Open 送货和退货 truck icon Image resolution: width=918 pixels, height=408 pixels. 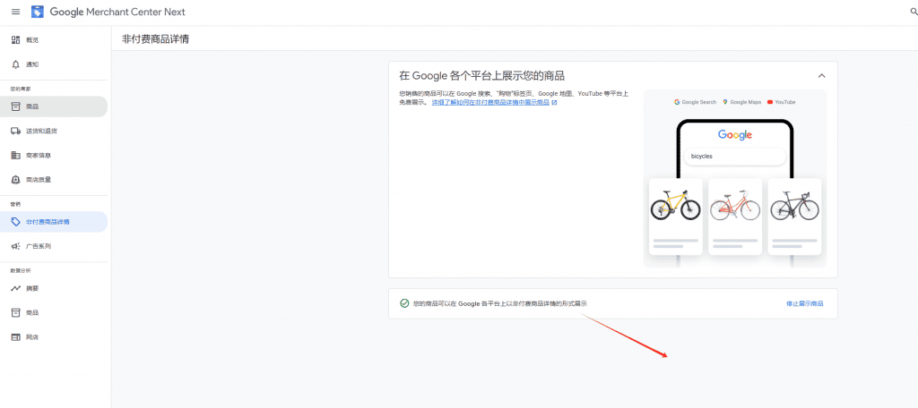click(16, 131)
